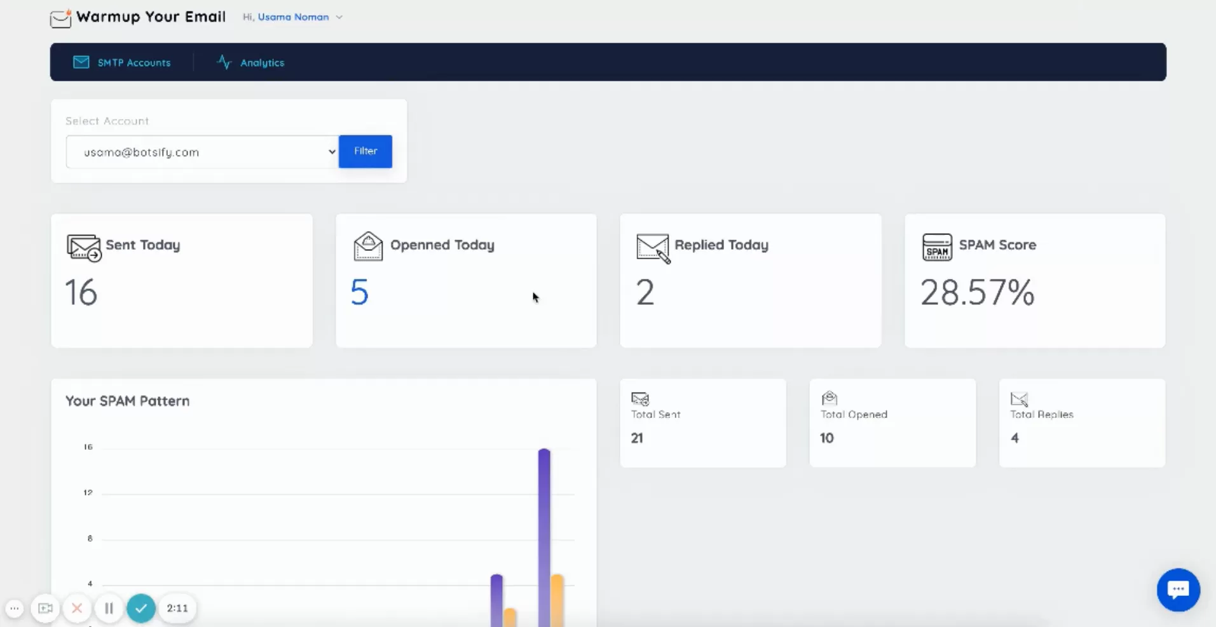Click the Total Opened icon
1216x627 pixels.
(830, 398)
